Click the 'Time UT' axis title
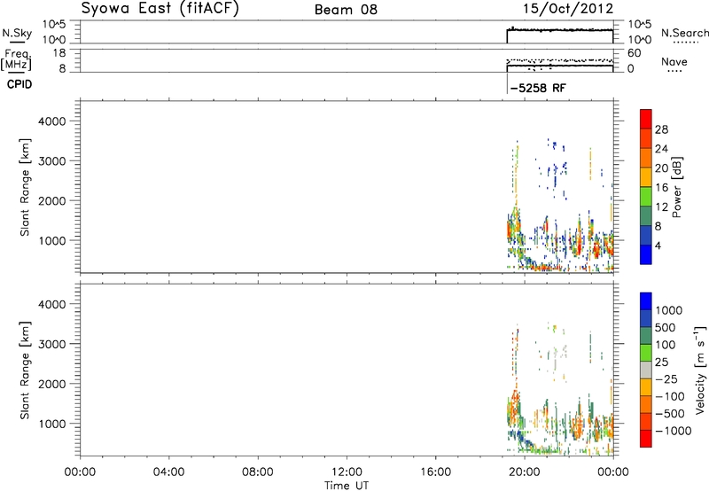The image size is (709, 491). pyautogui.click(x=347, y=486)
